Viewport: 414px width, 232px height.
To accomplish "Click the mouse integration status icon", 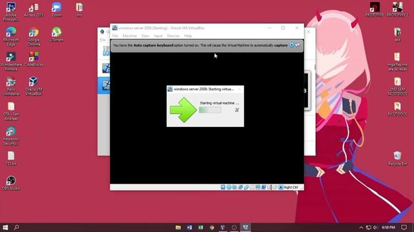I will pos(275,188).
